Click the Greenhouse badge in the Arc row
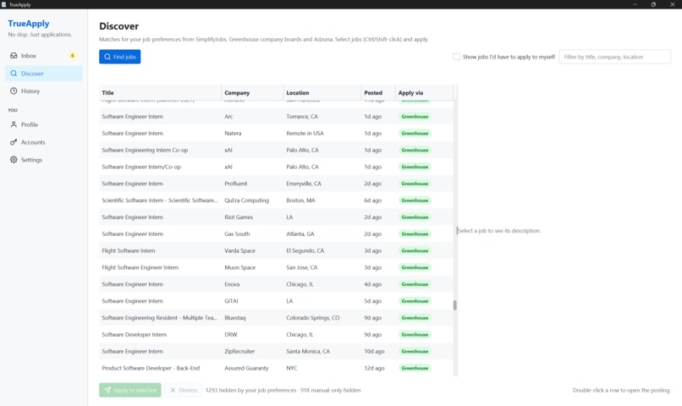682x406 pixels. click(415, 117)
